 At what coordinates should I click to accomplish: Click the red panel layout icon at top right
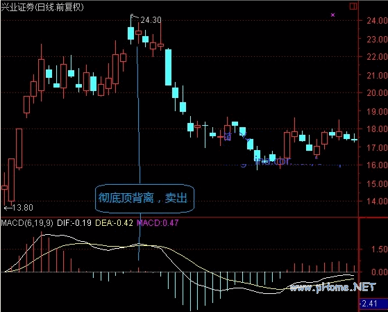coord(353,6)
